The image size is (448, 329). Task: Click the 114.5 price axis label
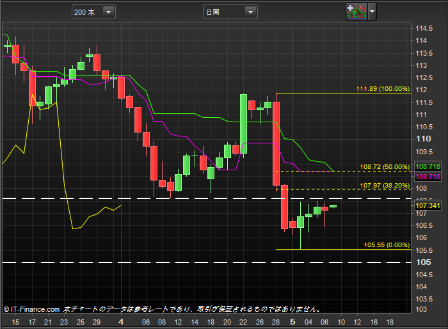pyautogui.click(x=424, y=28)
